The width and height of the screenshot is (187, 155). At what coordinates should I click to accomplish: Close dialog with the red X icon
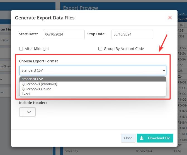point(170,18)
